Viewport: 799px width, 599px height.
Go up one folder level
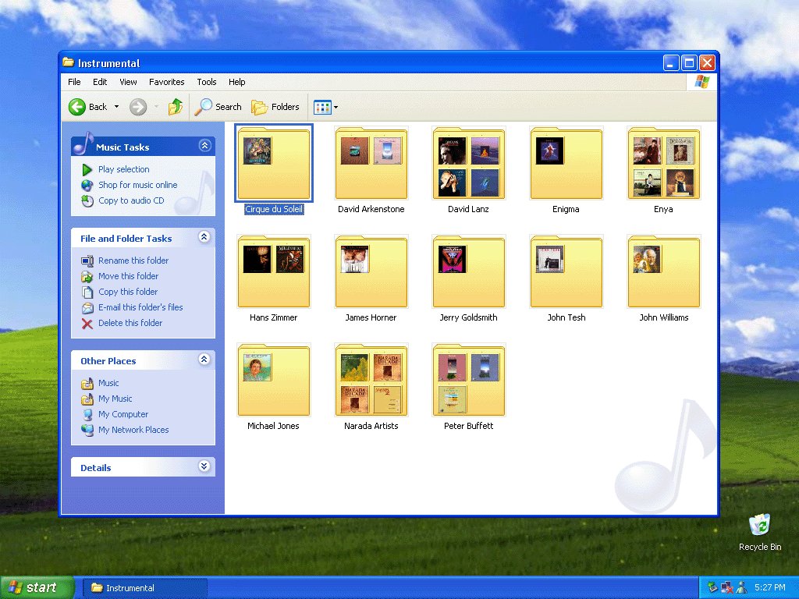point(176,107)
